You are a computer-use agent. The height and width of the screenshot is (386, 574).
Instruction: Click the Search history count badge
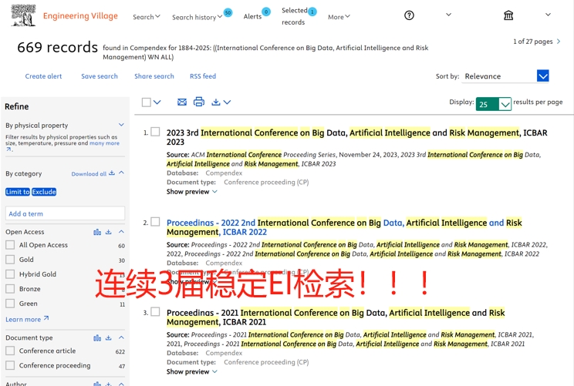(228, 13)
